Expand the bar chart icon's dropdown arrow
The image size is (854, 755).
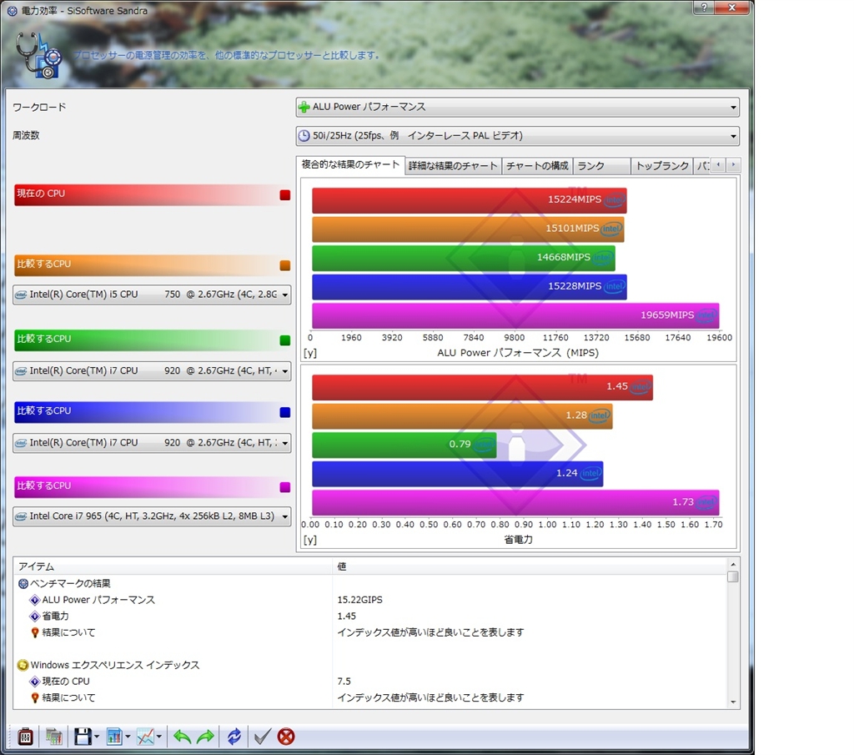pyautogui.click(x=128, y=737)
